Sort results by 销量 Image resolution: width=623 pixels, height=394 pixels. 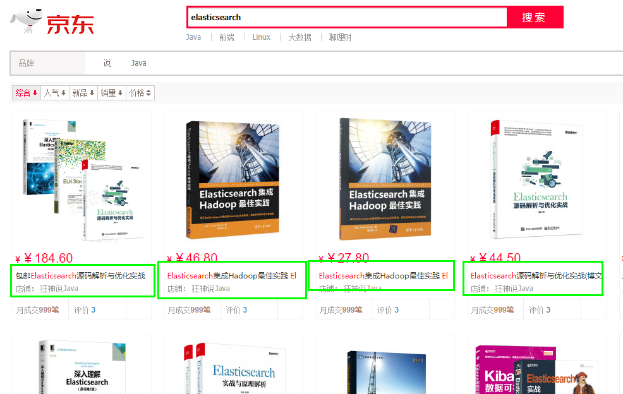112,93
